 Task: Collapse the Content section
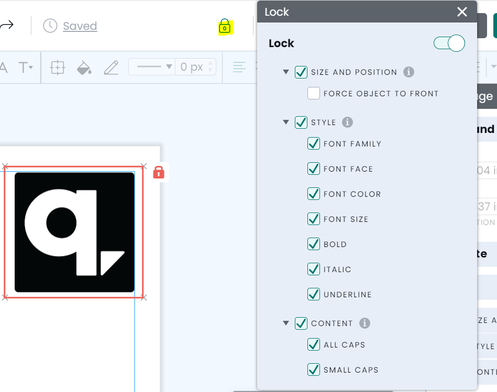coord(286,323)
